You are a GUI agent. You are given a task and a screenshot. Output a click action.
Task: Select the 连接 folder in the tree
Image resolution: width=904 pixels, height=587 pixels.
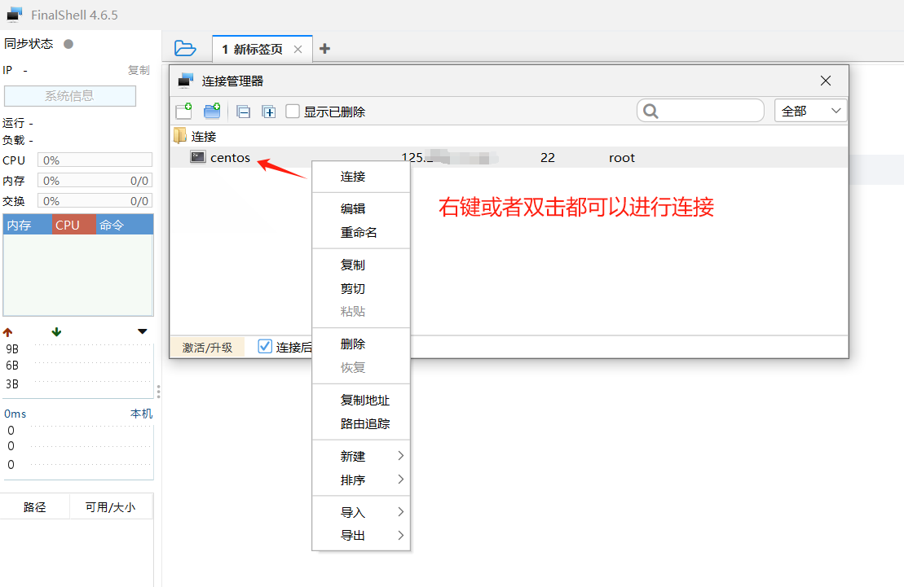point(195,136)
